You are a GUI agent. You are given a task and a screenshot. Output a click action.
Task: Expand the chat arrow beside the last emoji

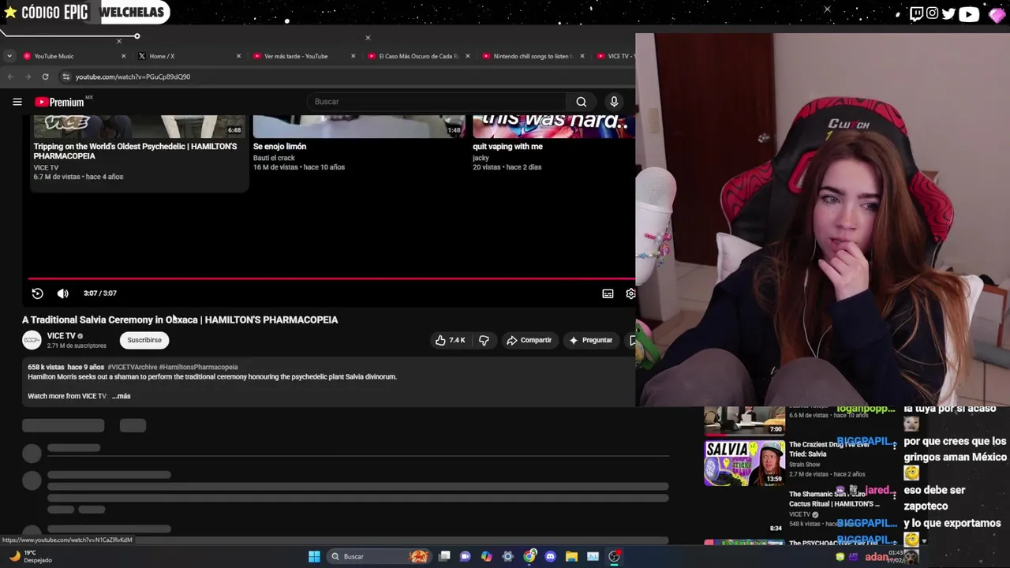tap(924, 540)
